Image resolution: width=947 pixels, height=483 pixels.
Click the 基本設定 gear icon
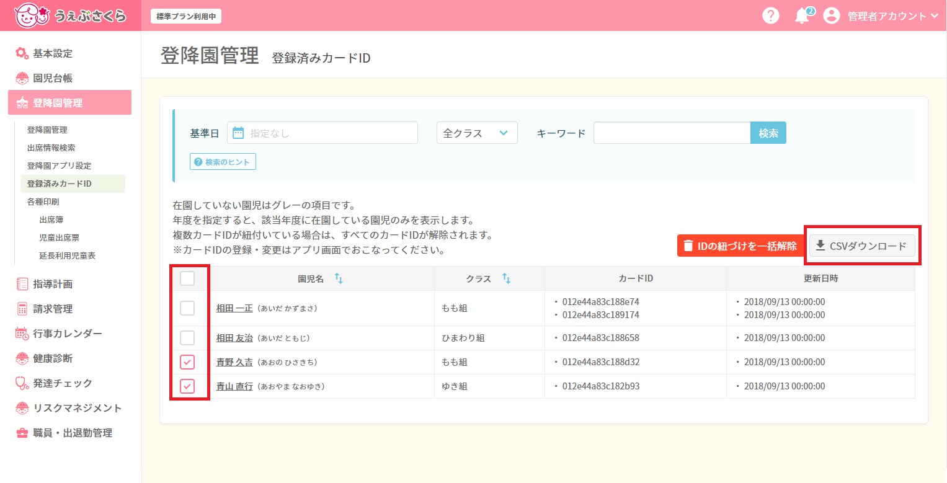22,53
